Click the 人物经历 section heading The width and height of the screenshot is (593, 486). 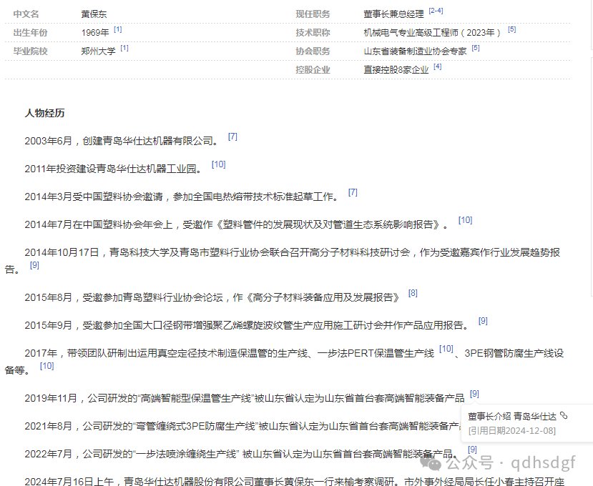[x=44, y=113]
